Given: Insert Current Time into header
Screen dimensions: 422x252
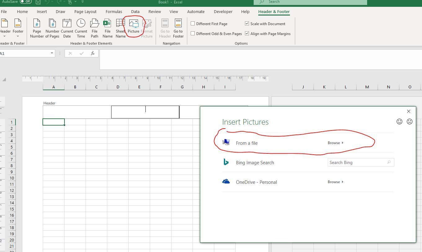Looking at the screenshot, I should click(x=81, y=28).
